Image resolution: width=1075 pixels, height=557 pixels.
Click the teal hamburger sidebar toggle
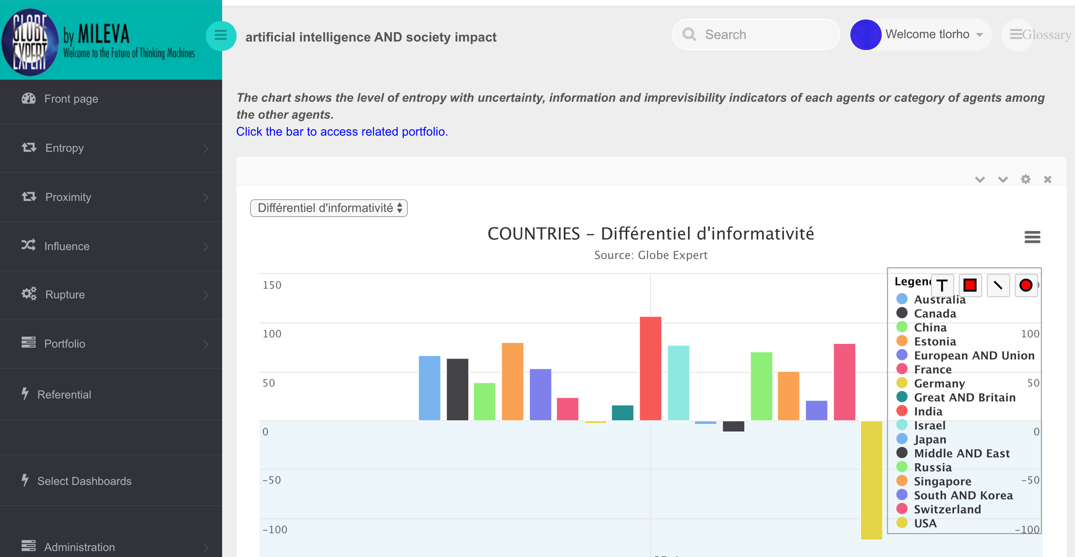coord(220,36)
